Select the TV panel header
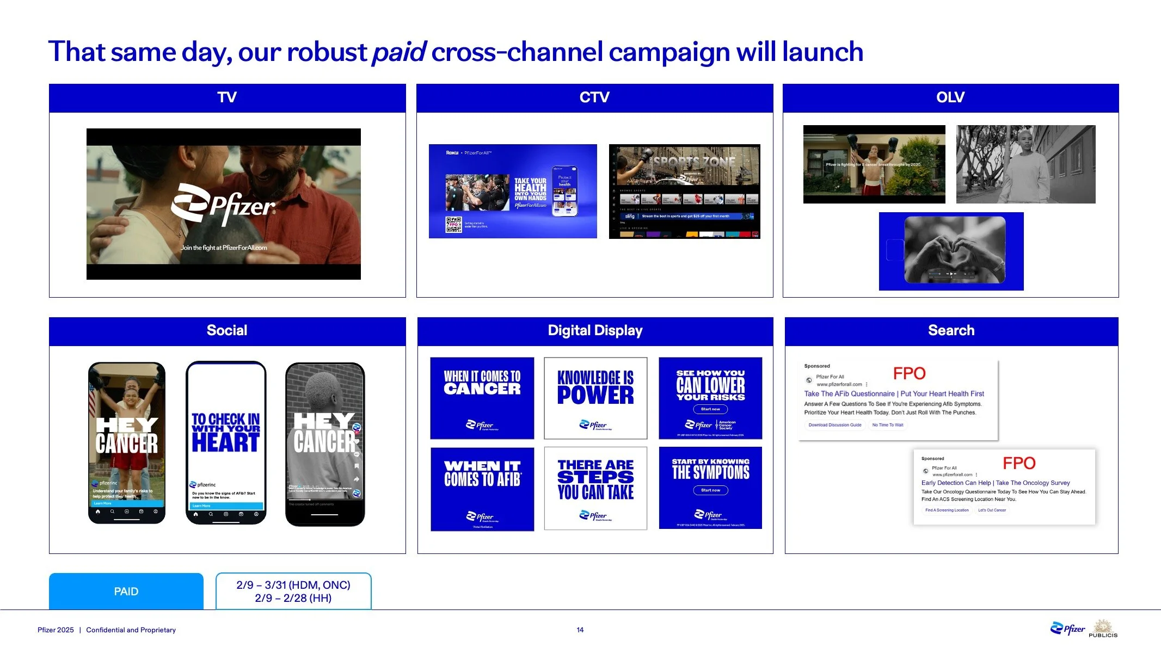This screenshot has height=653, width=1161. [x=228, y=98]
